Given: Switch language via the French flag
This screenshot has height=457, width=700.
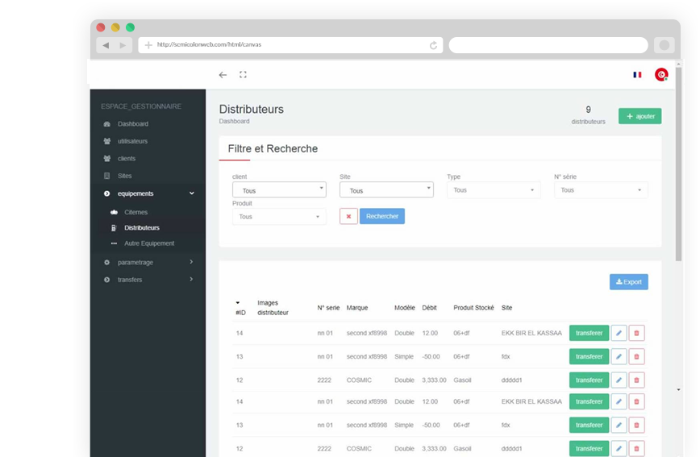Looking at the screenshot, I should click(637, 74).
